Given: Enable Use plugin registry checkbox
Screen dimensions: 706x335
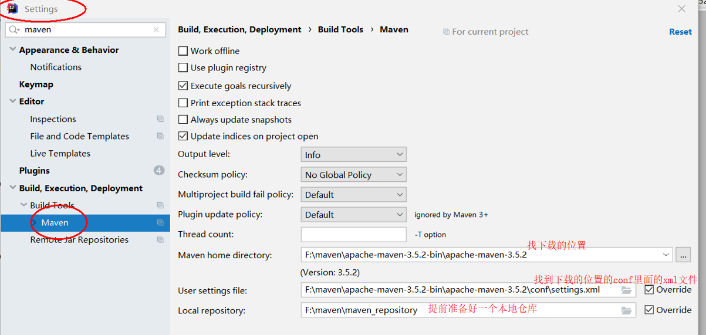Looking at the screenshot, I should [x=183, y=68].
